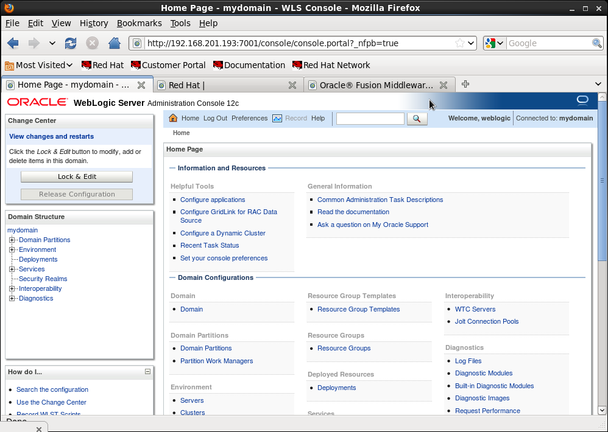The height and width of the screenshot is (432, 608).
Task: Collapse the How do I panel
Action: coord(147,371)
